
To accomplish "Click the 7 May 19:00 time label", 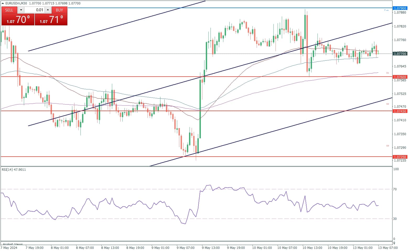I will click(x=35, y=248).
